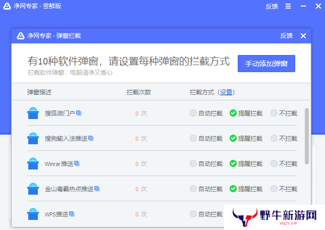This screenshot has height=230, width=325.
Task: Click 反馈 in the 弹窗拦截 dialog
Action: coord(286,36)
